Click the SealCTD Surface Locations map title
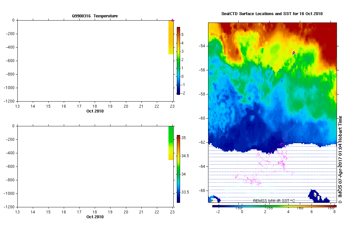Screen dimensions: 354x225 (x=272, y=14)
